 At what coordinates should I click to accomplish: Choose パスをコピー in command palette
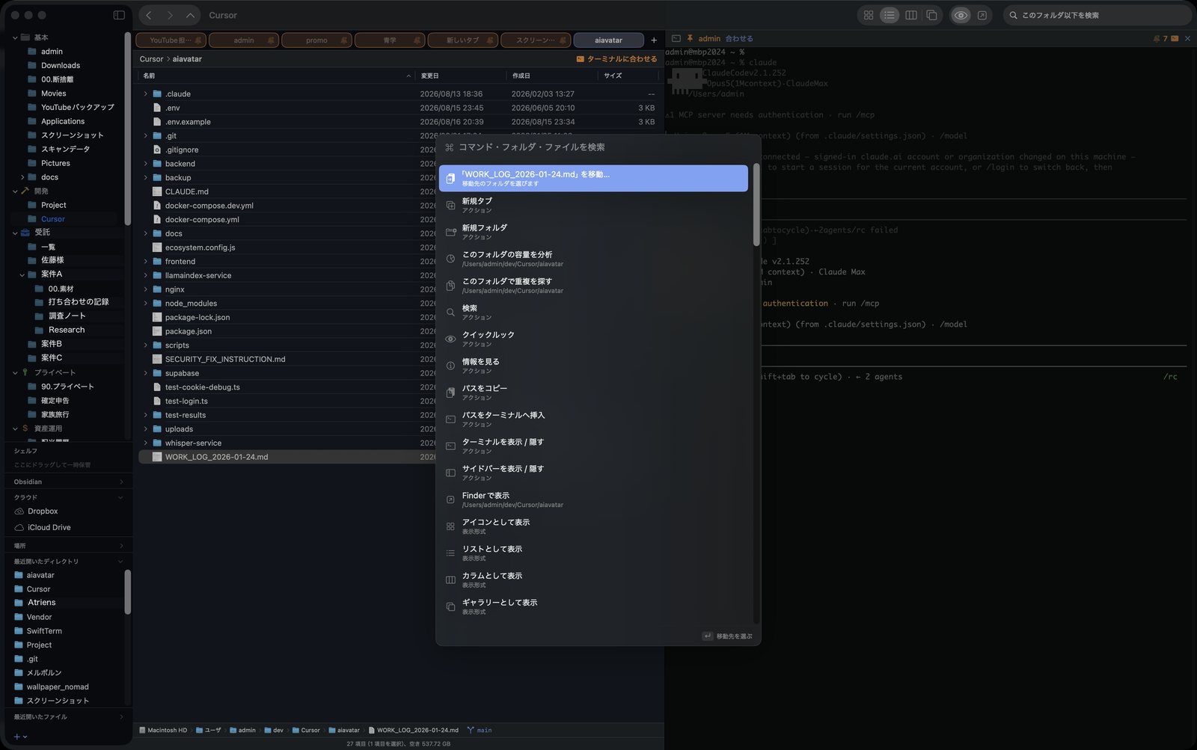coord(593,393)
